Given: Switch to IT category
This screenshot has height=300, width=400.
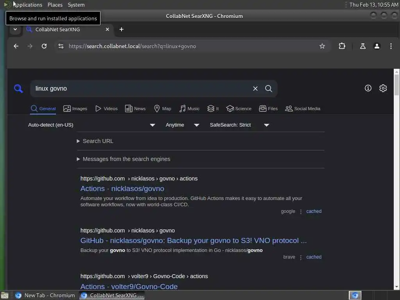Looking at the screenshot, I should point(213,109).
